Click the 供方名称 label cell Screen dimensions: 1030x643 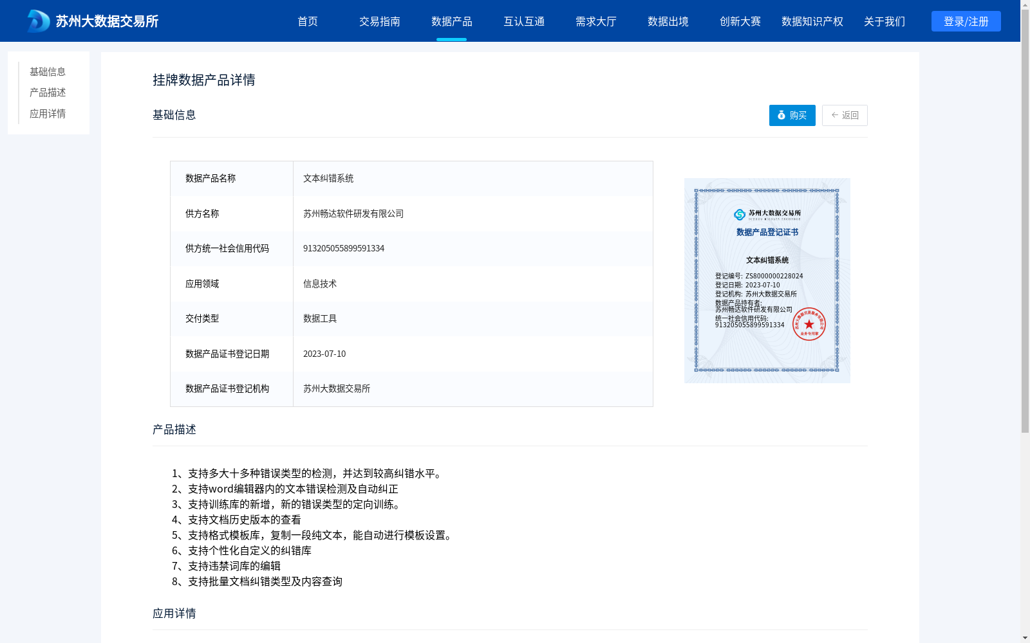point(232,213)
